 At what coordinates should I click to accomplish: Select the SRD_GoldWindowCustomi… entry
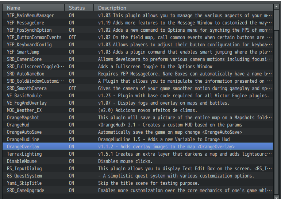[138, 81]
